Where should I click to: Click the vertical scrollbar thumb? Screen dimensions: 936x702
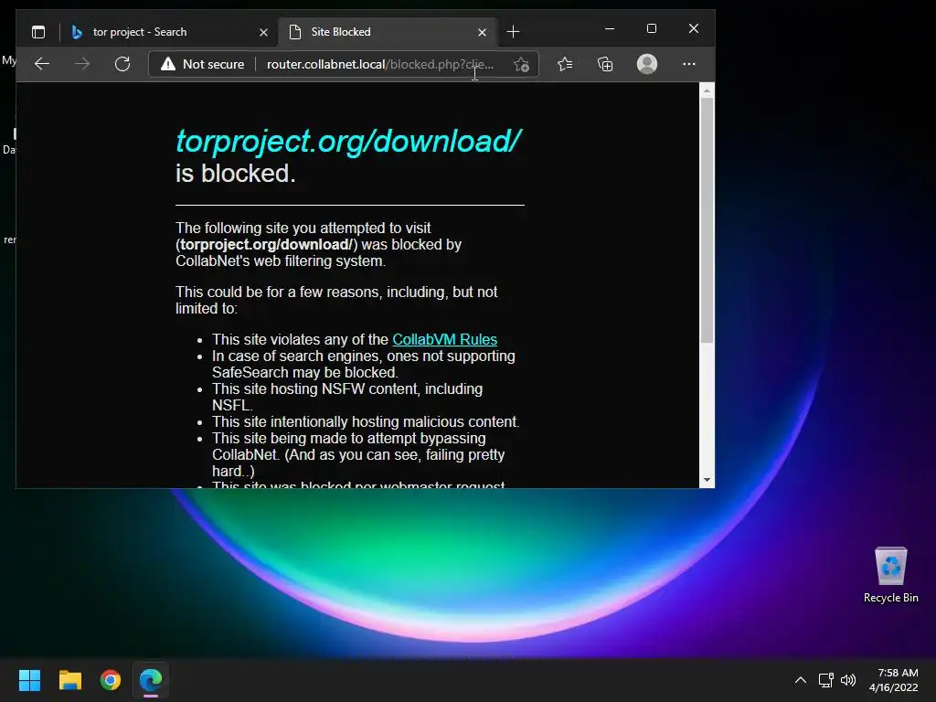tap(707, 220)
